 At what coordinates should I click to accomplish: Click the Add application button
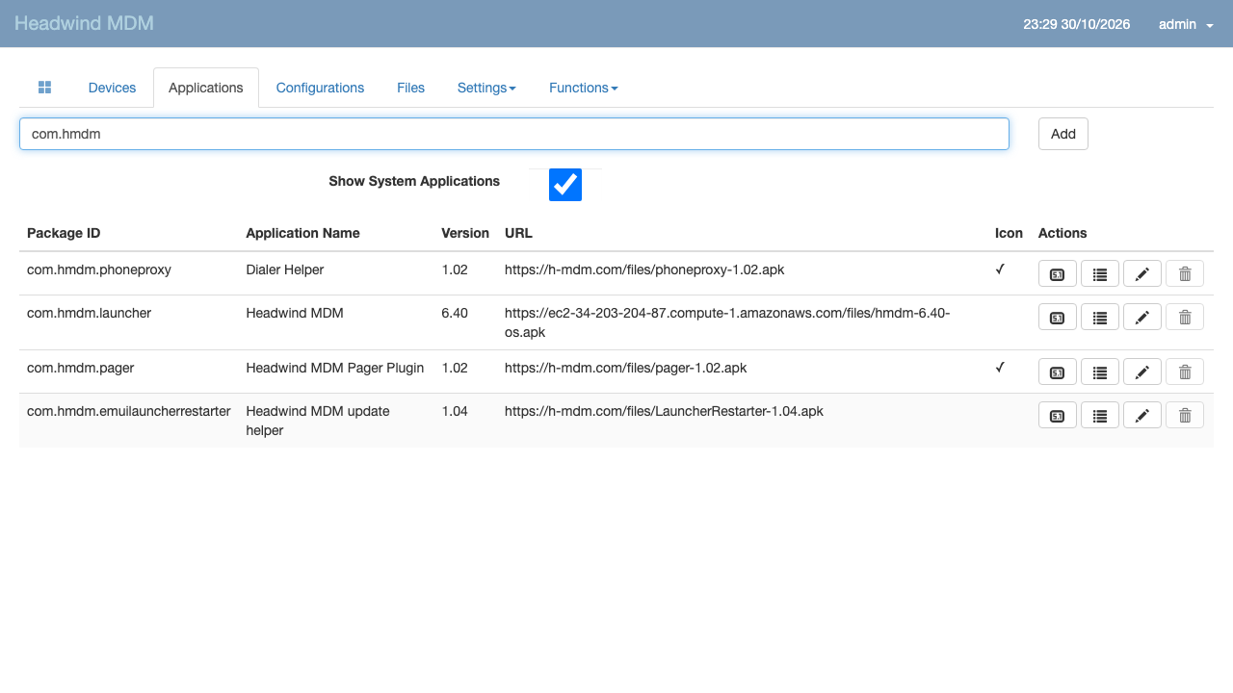click(x=1063, y=134)
